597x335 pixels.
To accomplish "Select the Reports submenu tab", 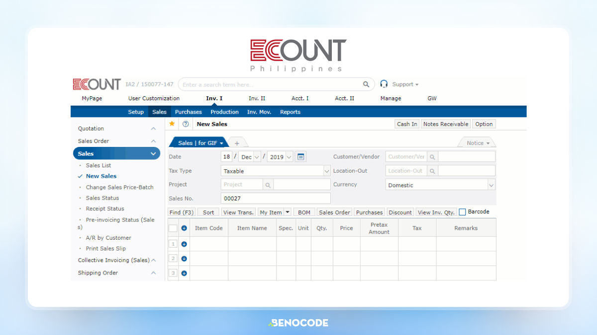I will click(x=290, y=112).
